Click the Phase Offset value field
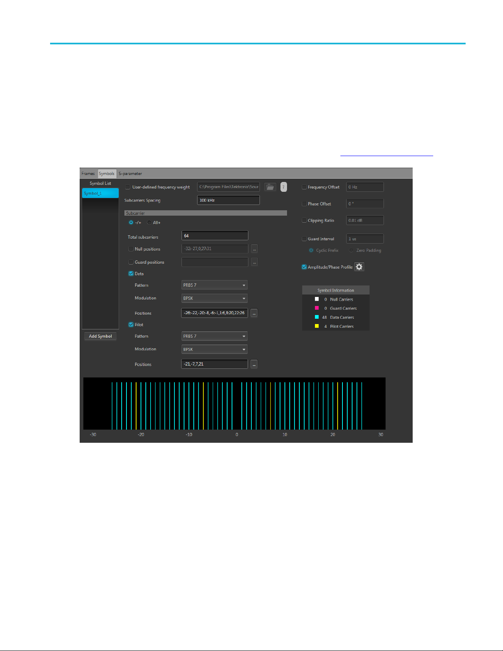The width and height of the screenshot is (503, 651). point(365,204)
